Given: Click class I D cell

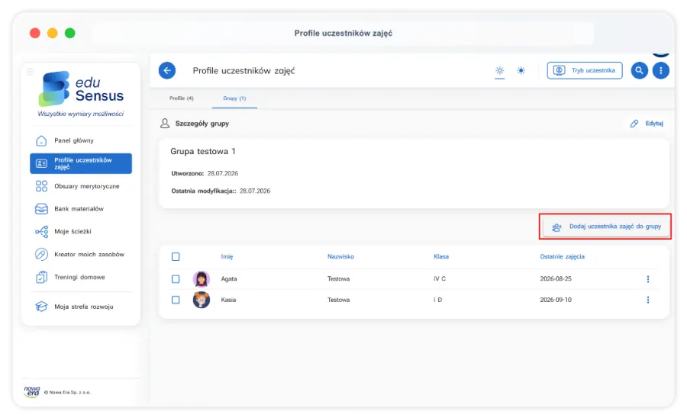Looking at the screenshot, I should [x=437, y=300].
